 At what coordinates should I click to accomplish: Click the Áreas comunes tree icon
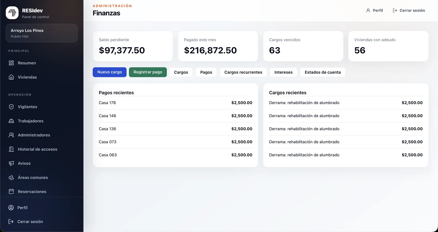point(11,177)
